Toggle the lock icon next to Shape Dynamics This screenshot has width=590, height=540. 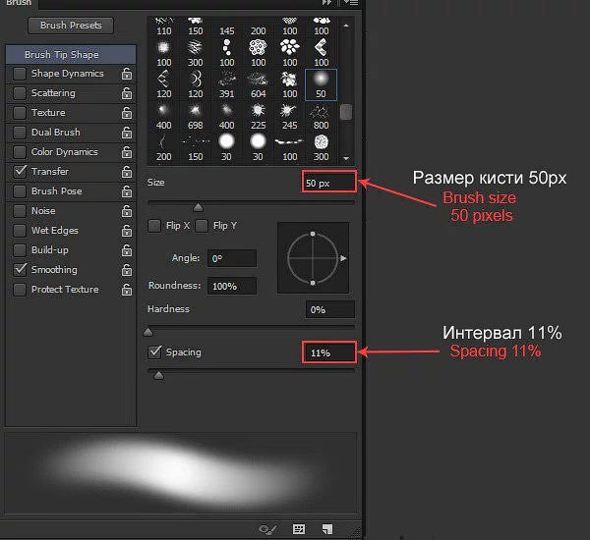(x=127, y=74)
